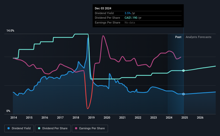This screenshot has height=136, width=220.
Task: Click the 3.5% dividend yield value
Action: tap(128, 13)
